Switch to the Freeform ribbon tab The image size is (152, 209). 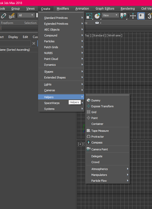click(7, 23)
